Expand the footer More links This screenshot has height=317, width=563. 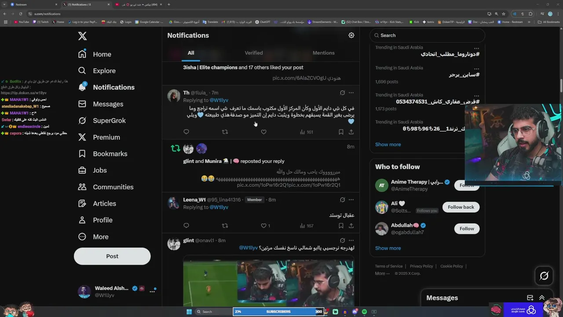click(382, 273)
